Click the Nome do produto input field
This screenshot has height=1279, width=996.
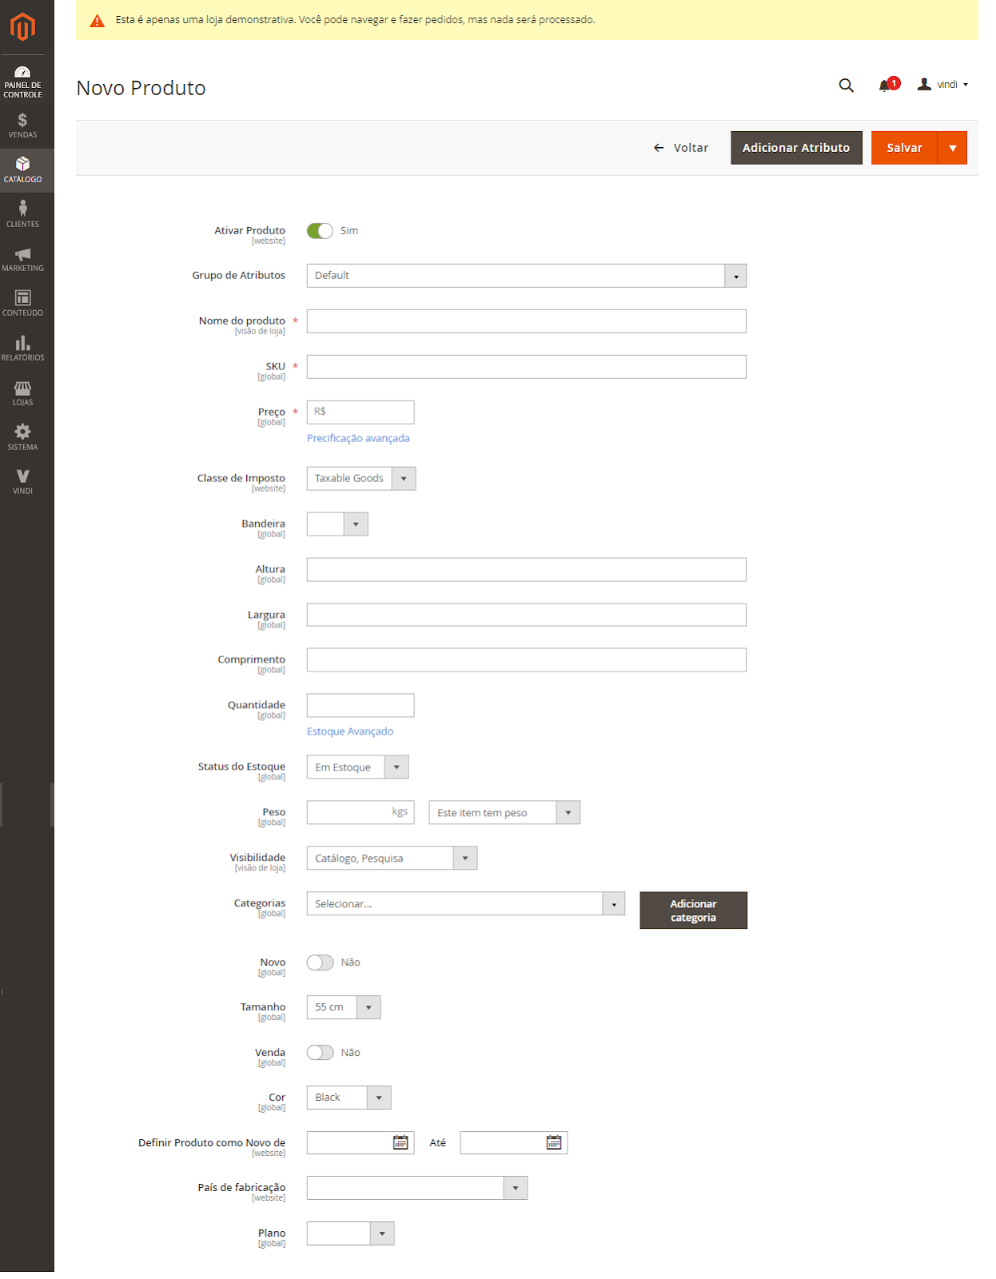[526, 321]
